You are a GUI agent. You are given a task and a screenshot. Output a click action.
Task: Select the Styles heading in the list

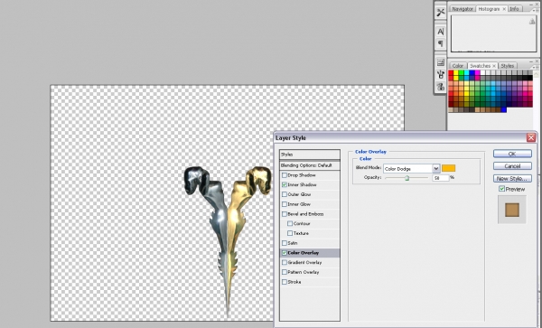(310, 155)
